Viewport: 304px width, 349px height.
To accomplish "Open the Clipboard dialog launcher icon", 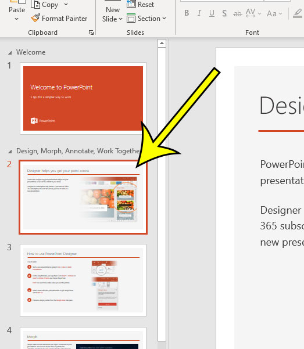I will 91,33.
